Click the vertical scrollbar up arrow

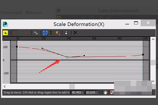coord(153,39)
